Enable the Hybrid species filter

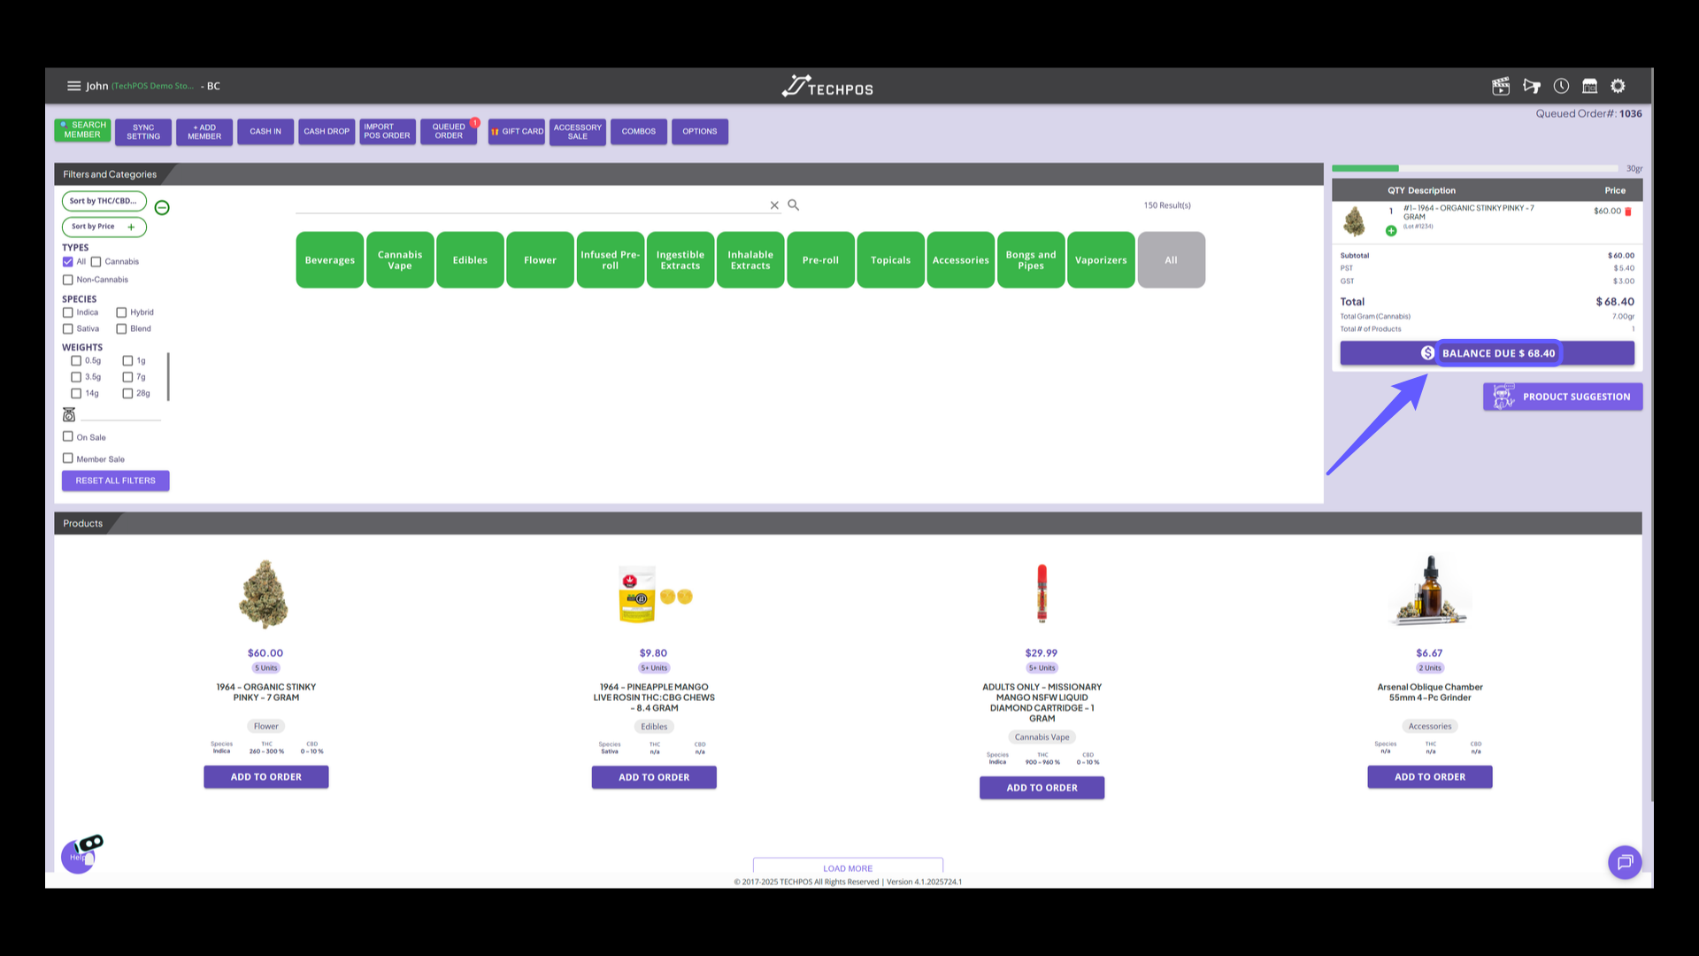point(121,312)
